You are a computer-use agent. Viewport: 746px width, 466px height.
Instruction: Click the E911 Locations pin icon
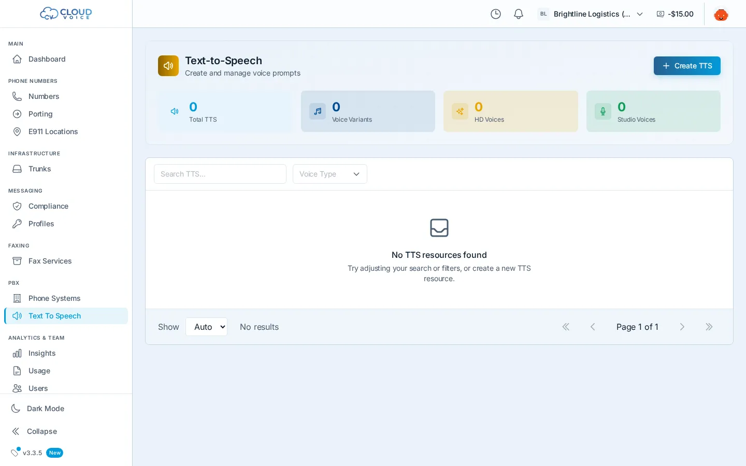point(17,132)
